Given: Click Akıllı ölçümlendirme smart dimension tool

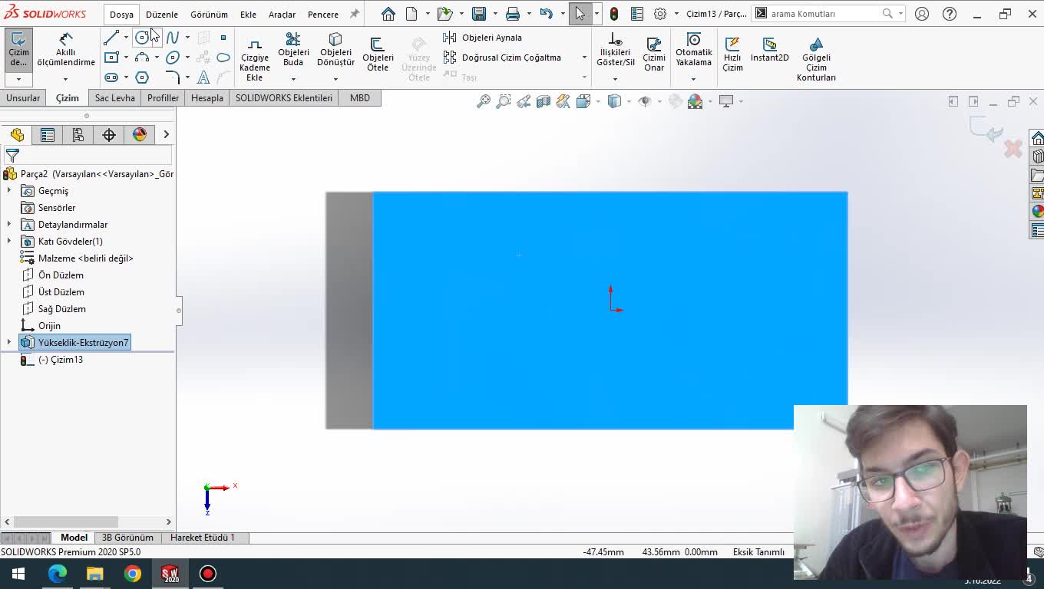Looking at the screenshot, I should [x=66, y=49].
